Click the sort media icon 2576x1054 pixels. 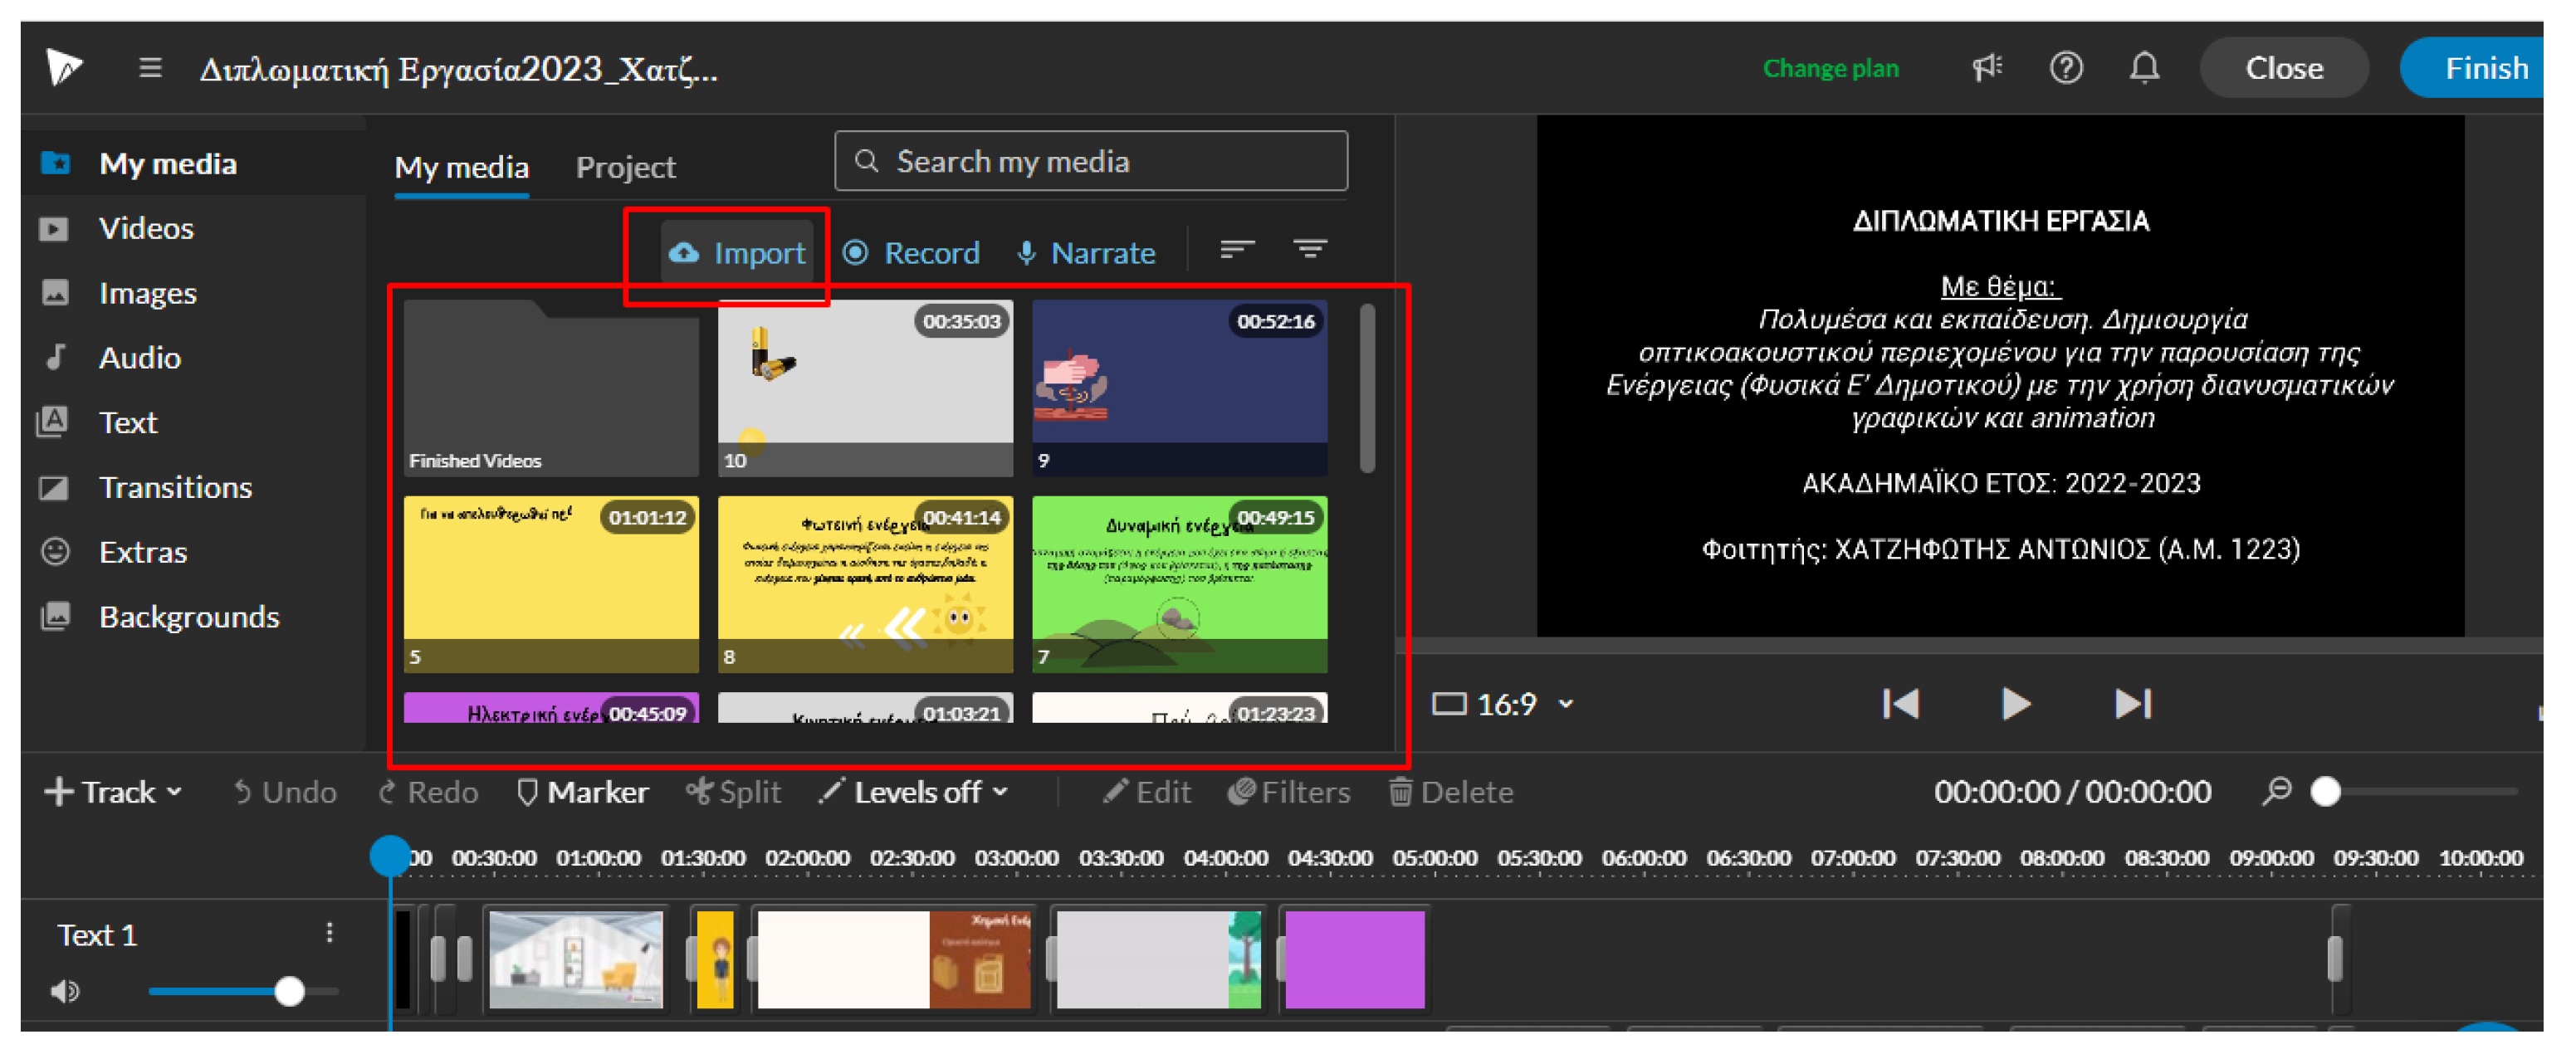point(1237,249)
